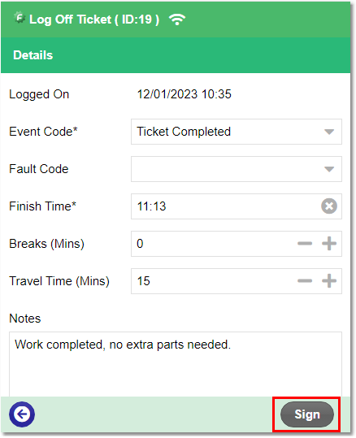356x438 pixels.
Task: Increase Travel Time with plus icon
Action: point(329,280)
